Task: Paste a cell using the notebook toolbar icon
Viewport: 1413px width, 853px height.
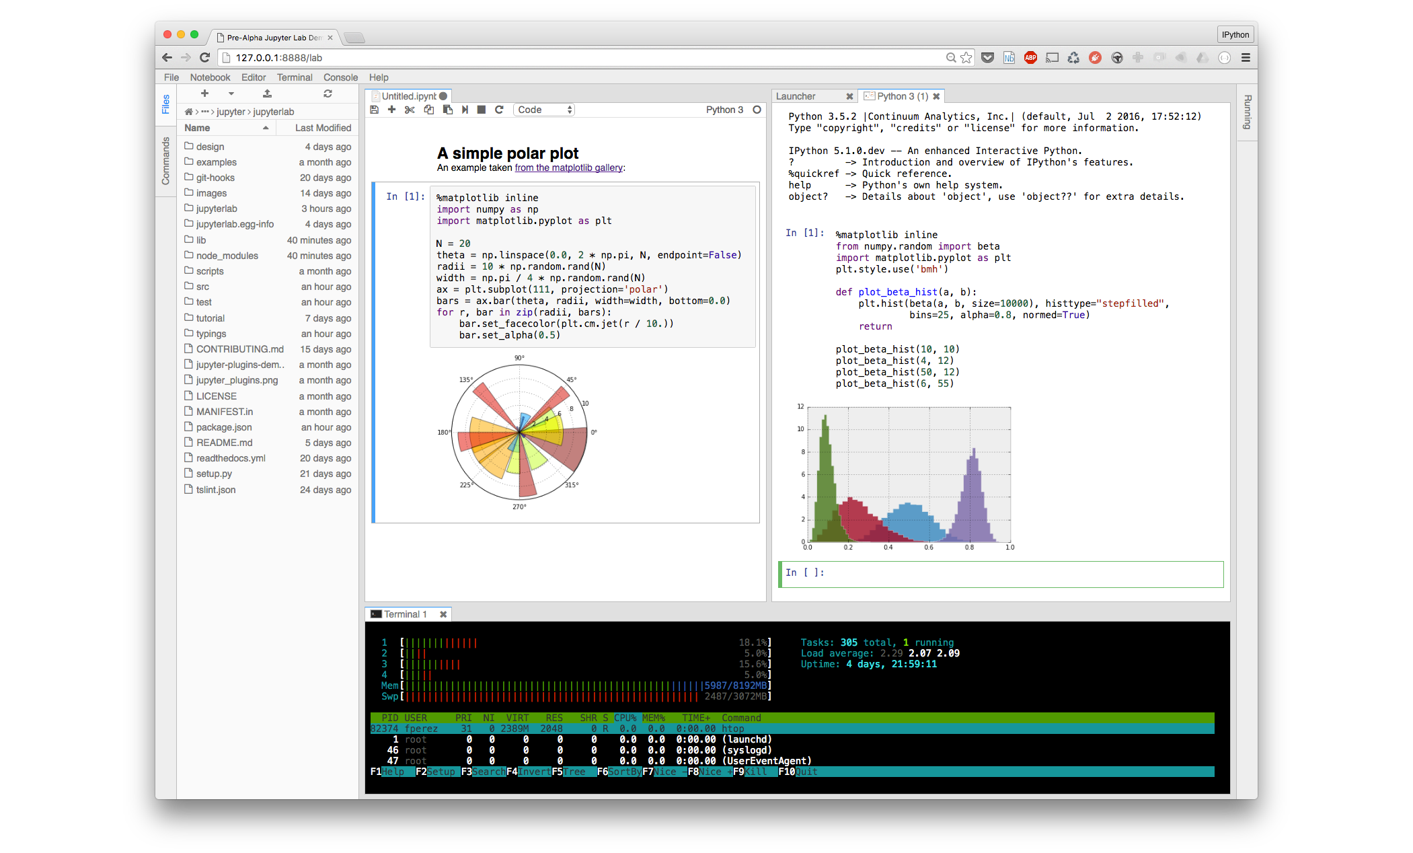Action: pyautogui.click(x=447, y=110)
